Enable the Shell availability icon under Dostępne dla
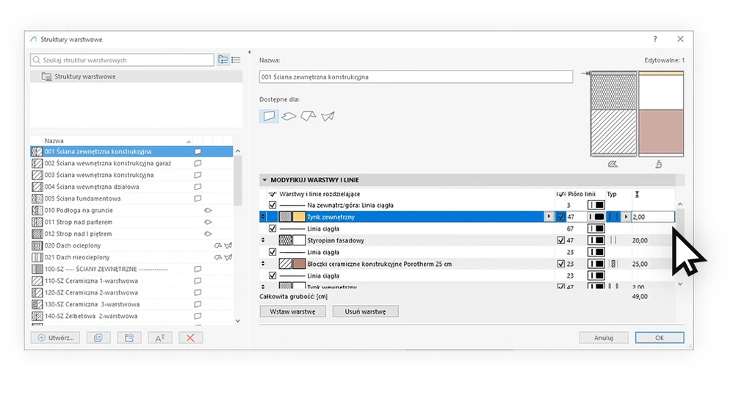Screen dimensions: 744x393 pos(328,115)
